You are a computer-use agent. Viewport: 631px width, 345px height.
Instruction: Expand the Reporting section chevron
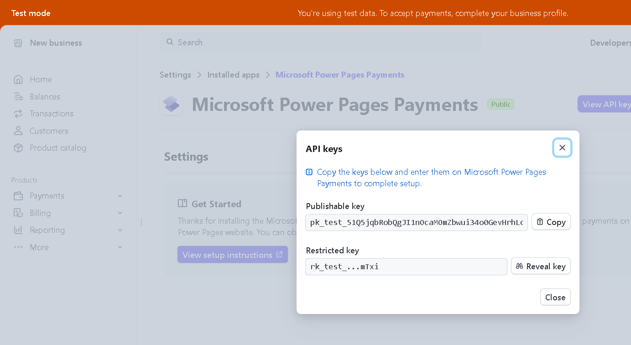(x=120, y=230)
